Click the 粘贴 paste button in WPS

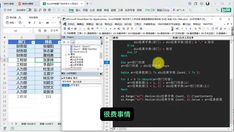coord(11,23)
